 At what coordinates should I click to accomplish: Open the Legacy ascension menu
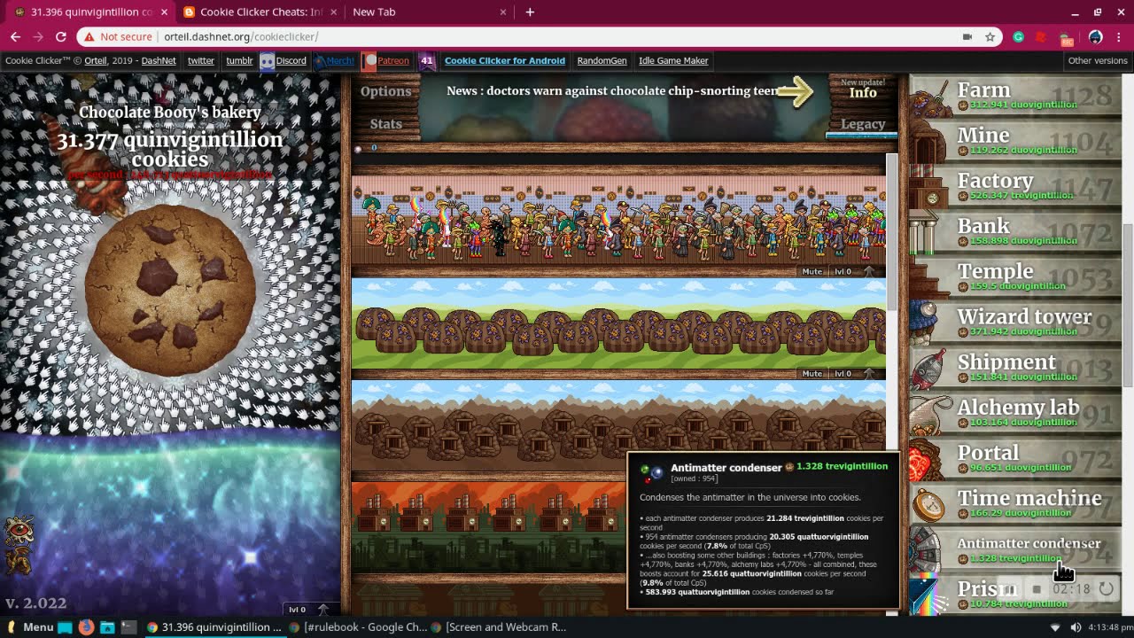pos(862,124)
